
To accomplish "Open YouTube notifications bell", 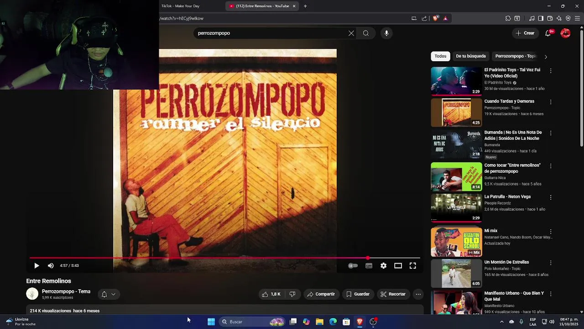I will pos(548,33).
